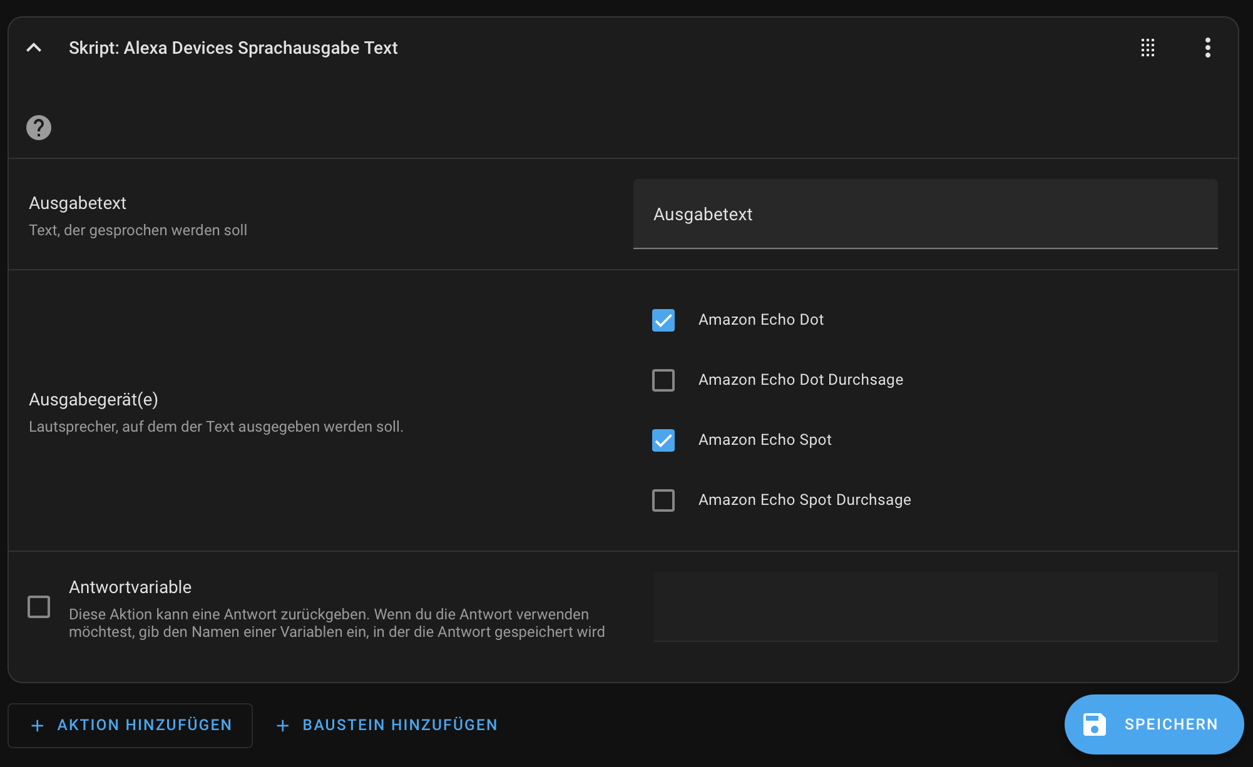Click the script title Alexa Devices Sprachausgabe
1253x767 pixels.
pyautogui.click(x=233, y=48)
